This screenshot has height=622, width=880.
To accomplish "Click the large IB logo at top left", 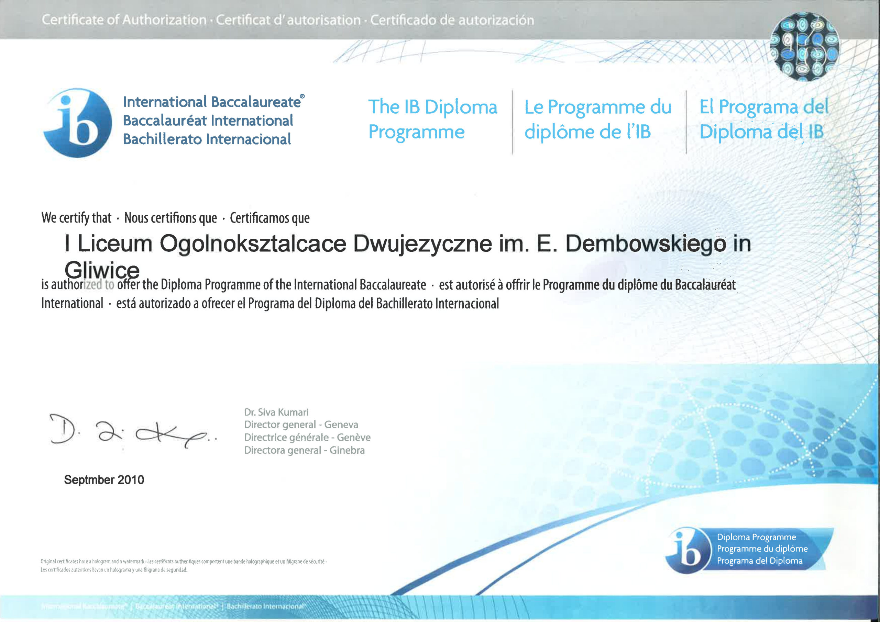I will click(x=78, y=123).
